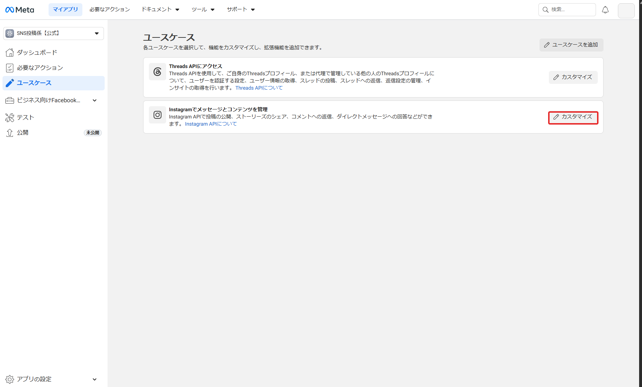This screenshot has height=387, width=642.
Task: Click the 未公開 status badge
Action: [x=93, y=133]
